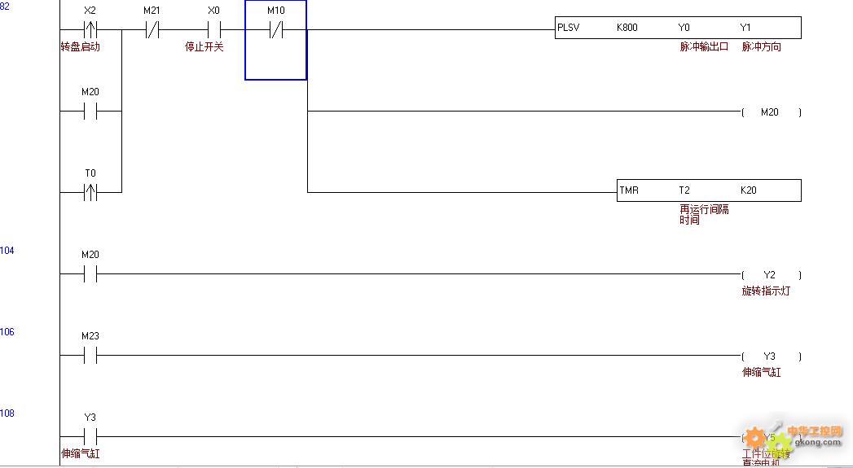Select the TMR instruction name
Image resolution: width=853 pixels, height=468 pixels.
(629, 190)
